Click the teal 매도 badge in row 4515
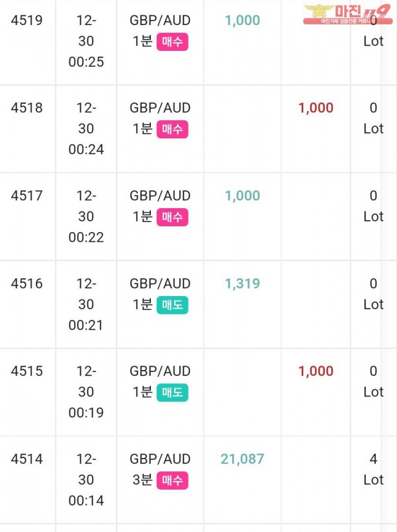 [x=172, y=393]
